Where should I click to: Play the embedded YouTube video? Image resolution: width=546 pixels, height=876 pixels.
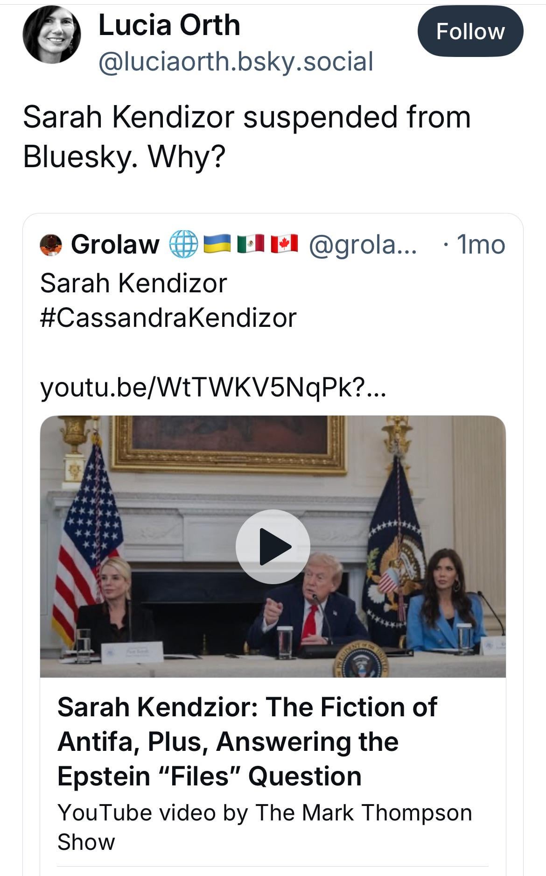pos(273,546)
